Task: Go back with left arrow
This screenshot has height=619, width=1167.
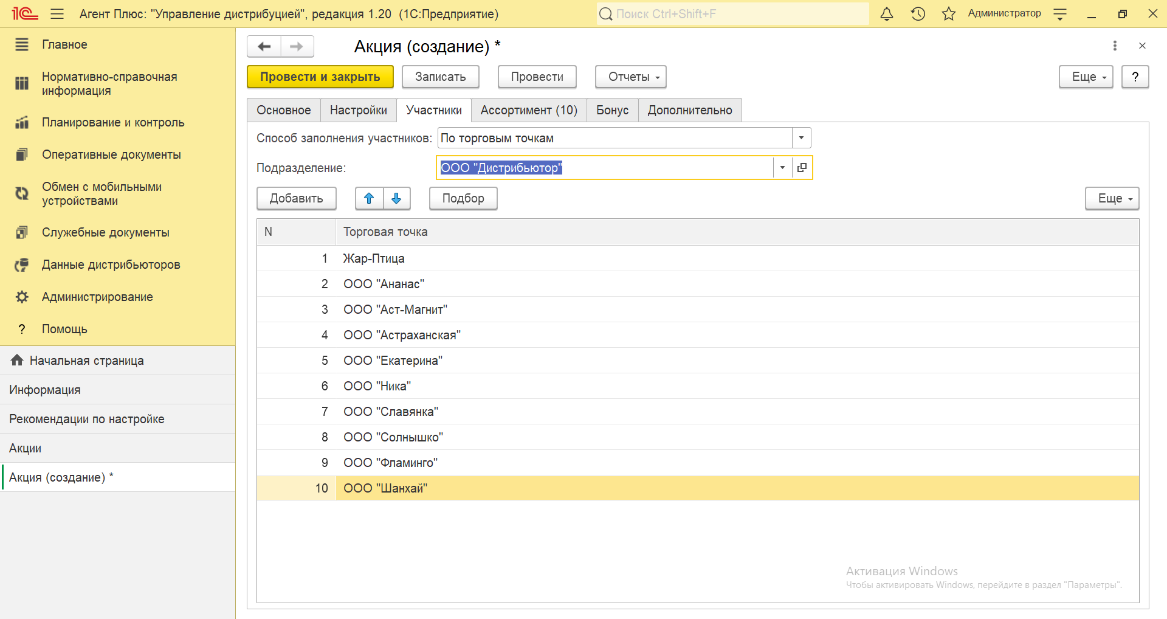Action: coord(264,46)
